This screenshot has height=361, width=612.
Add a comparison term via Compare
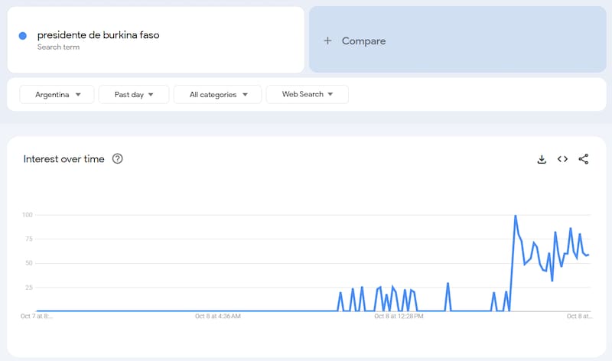pos(457,40)
